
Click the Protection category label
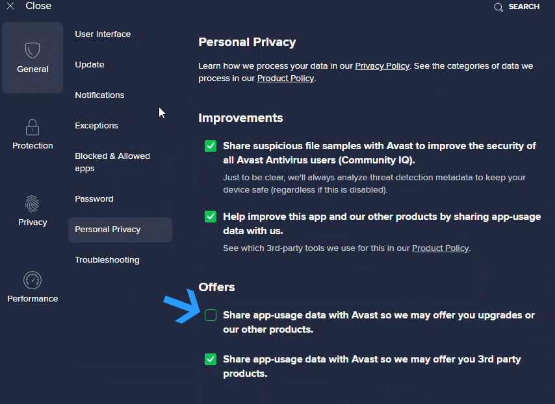(x=32, y=145)
